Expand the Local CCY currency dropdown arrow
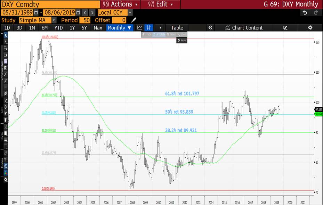This screenshot has height=205, width=323. (x=130, y=13)
